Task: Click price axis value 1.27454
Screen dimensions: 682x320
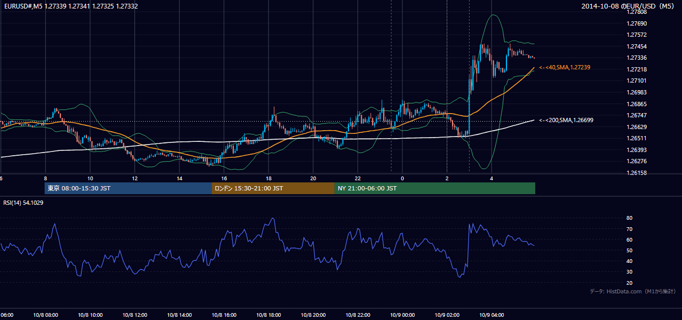Action: pyautogui.click(x=637, y=46)
